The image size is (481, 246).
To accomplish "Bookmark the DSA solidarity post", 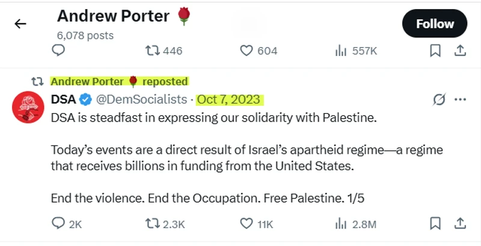I will pyautogui.click(x=435, y=224).
